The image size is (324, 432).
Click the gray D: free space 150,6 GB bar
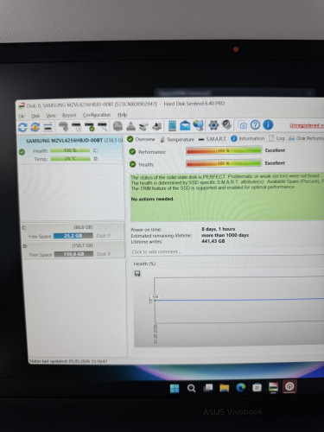tap(73, 254)
